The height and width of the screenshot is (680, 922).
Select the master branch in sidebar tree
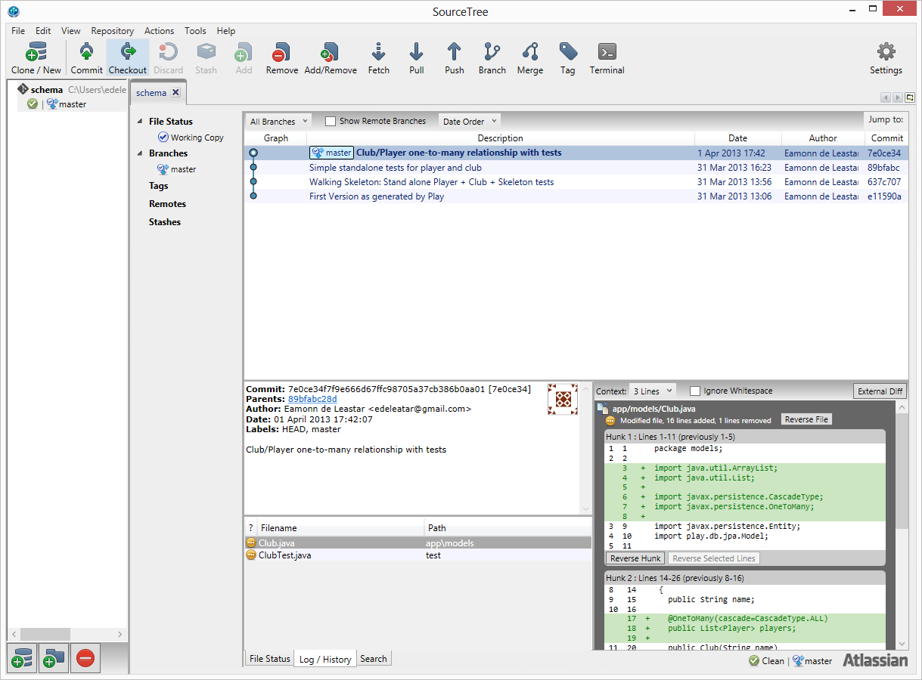[x=177, y=169]
